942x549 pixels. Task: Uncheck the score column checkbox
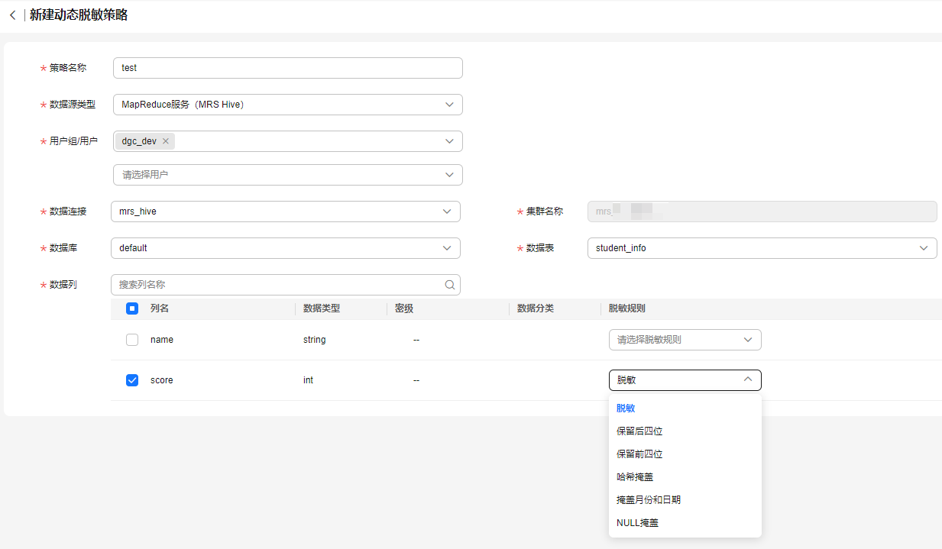click(132, 380)
